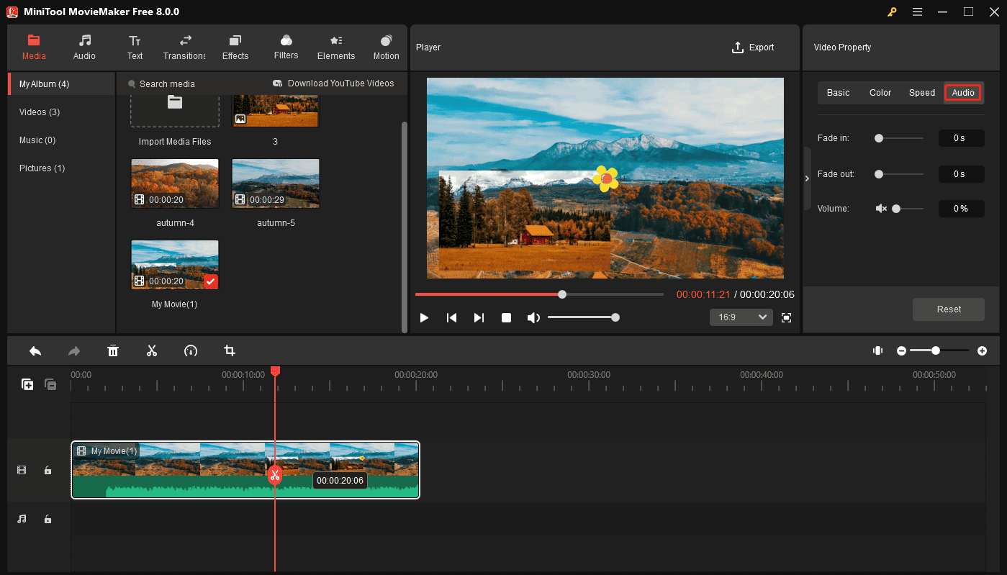Click the Split scissors tool
The width and height of the screenshot is (1007, 575).
tap(152, 351)
